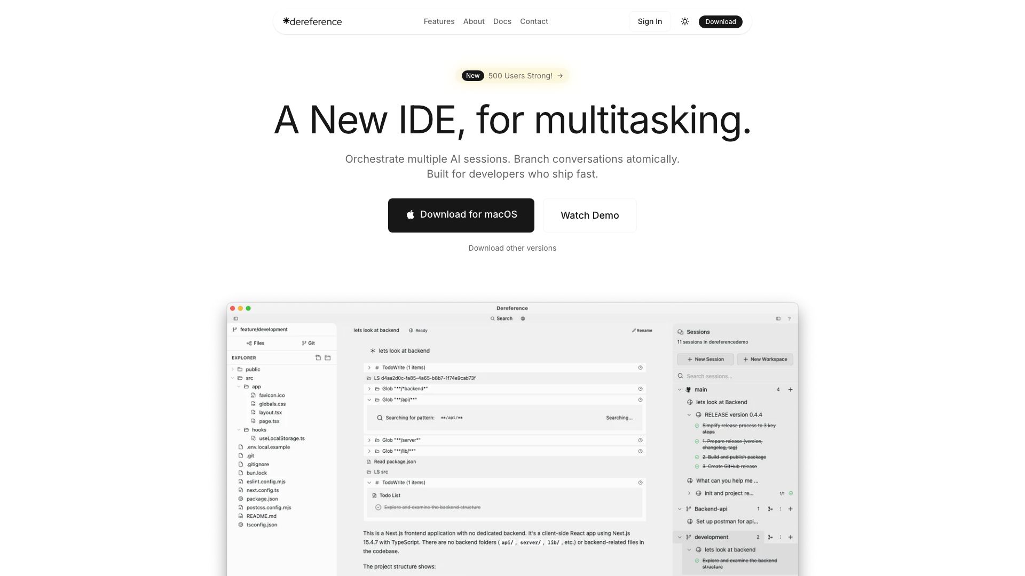Image resolution: width=1025 pixels, height=576 pixels.
Task: Open the more options menu for development
Action: point(780,537)
